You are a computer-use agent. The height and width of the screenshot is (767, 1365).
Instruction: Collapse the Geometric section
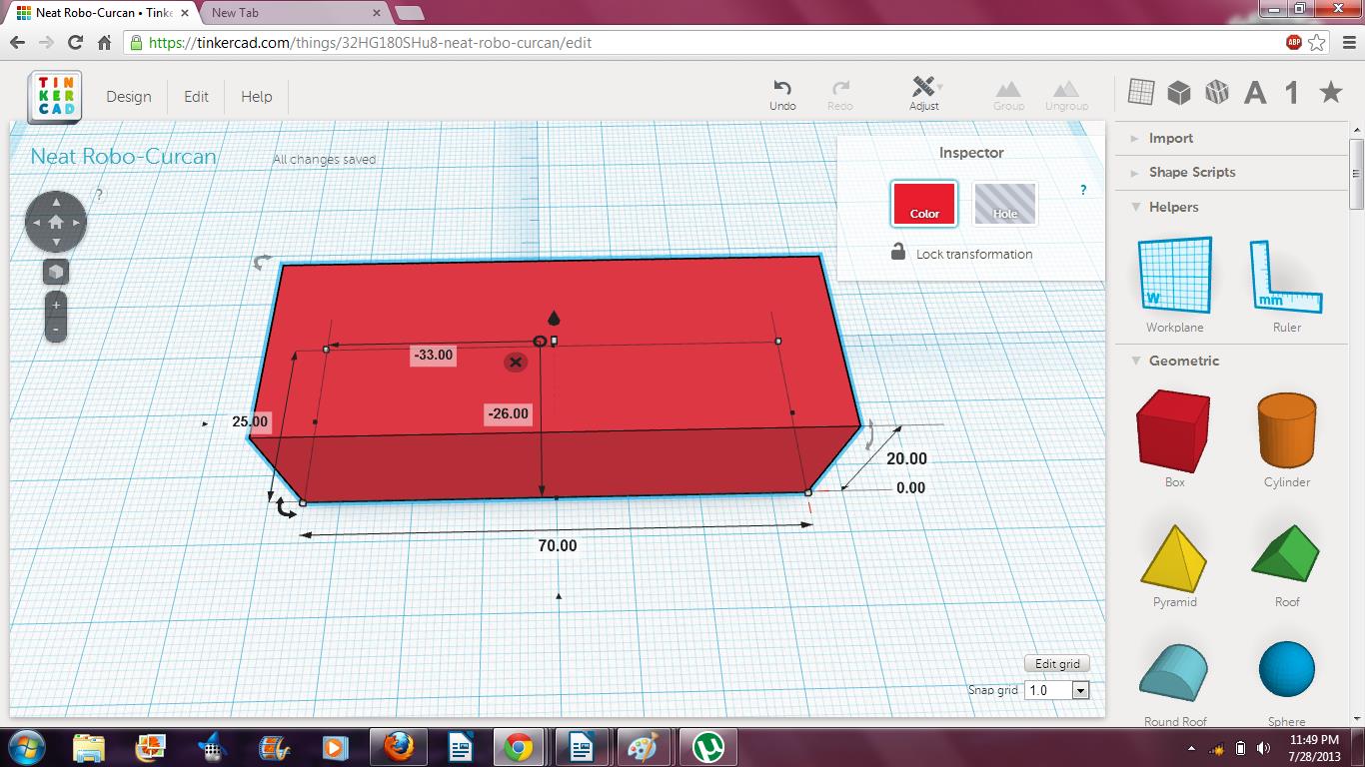click(x=1183, y=361)
